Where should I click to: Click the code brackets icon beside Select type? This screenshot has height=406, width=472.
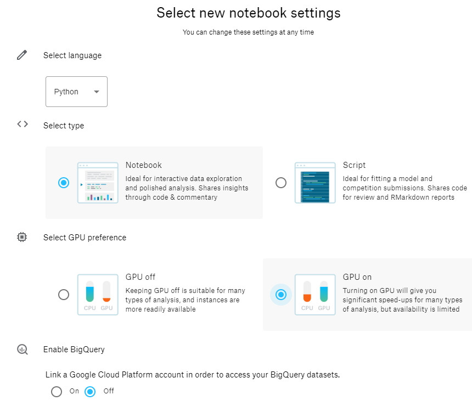point(22,124)
